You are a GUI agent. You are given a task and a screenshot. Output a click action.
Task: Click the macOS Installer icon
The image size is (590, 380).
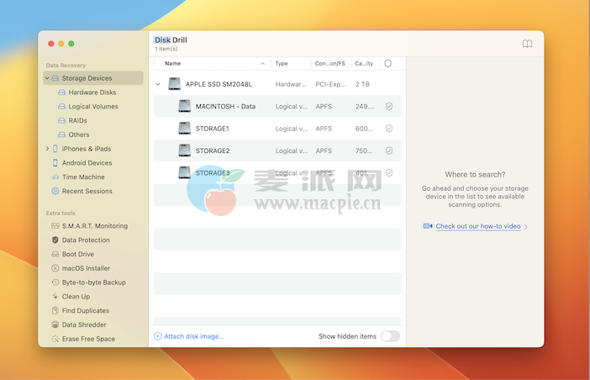55,268
